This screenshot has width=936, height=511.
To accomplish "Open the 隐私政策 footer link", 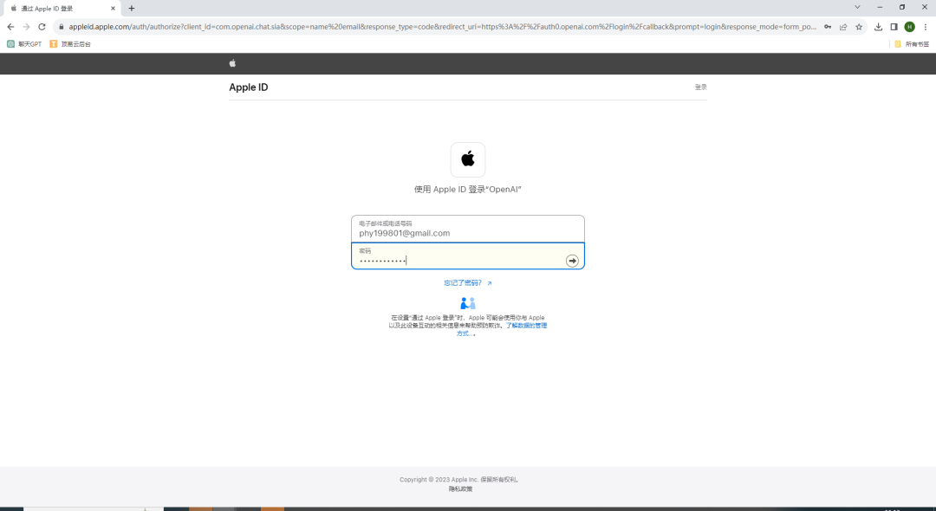I will point(460,489).
